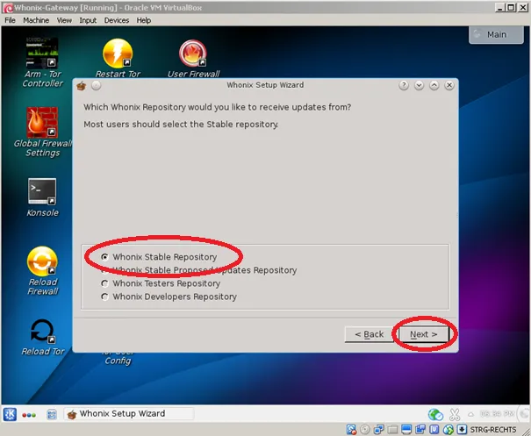Click the VirtualBox mouse integration indicator
Image resolution: width=531 pixels, height=436 pixels.
pyautogui.click(x=448, y=430)
